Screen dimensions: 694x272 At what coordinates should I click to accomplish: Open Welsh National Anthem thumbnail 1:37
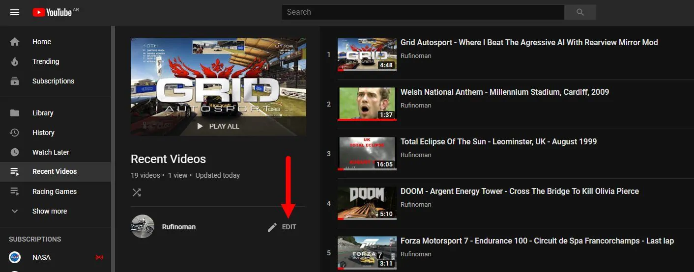367,104
